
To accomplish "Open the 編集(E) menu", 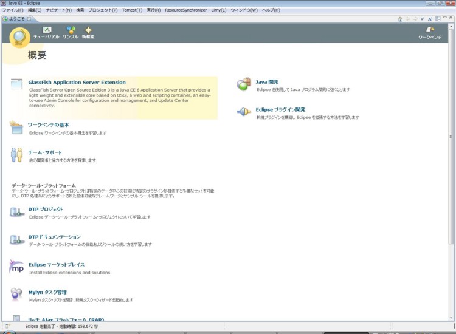I will coord(35,10).
